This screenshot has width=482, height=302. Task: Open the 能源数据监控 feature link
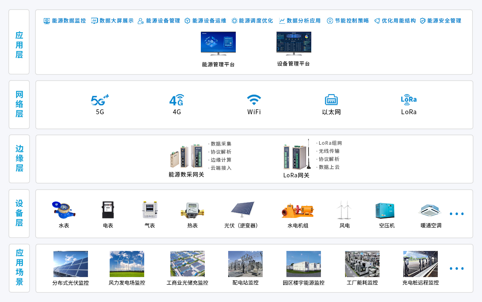65,21
